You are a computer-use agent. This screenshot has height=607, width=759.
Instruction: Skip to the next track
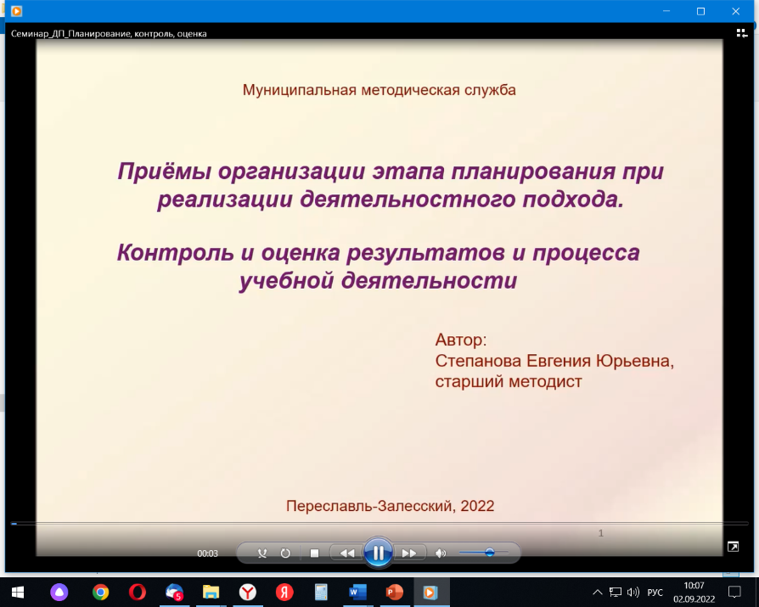coord(408,553)
